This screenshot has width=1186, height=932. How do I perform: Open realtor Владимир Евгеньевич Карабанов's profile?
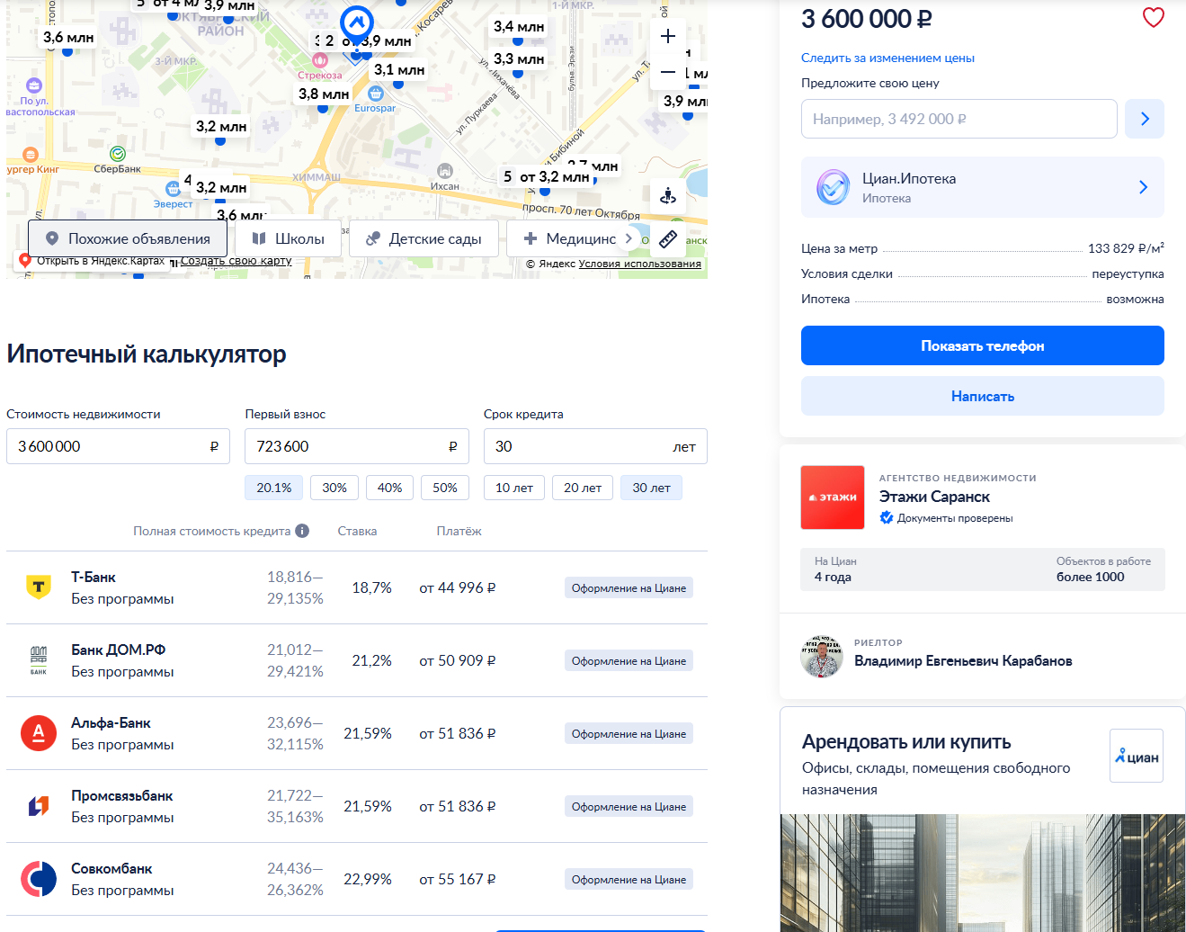963,660
